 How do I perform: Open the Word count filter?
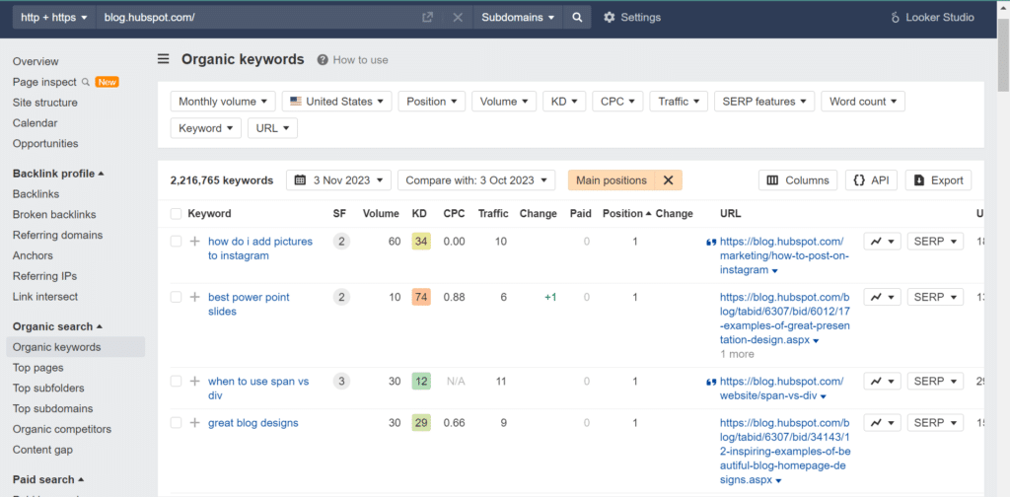click(863, 101)
